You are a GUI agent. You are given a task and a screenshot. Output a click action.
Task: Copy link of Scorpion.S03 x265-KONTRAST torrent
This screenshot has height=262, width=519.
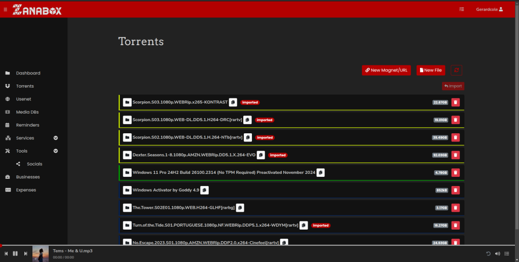click(233, 102)
